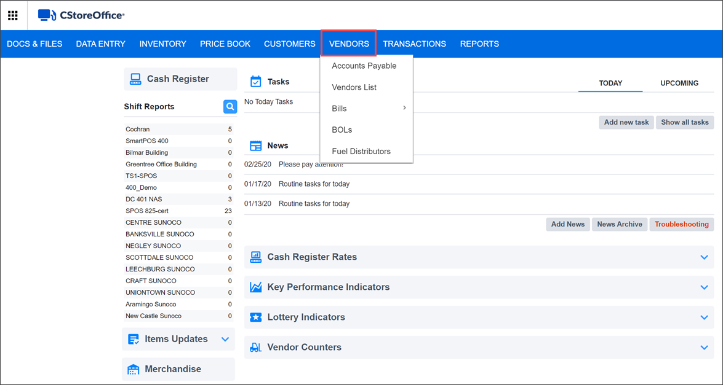Open the DATA ENTRY menu

tap(100, 44)
